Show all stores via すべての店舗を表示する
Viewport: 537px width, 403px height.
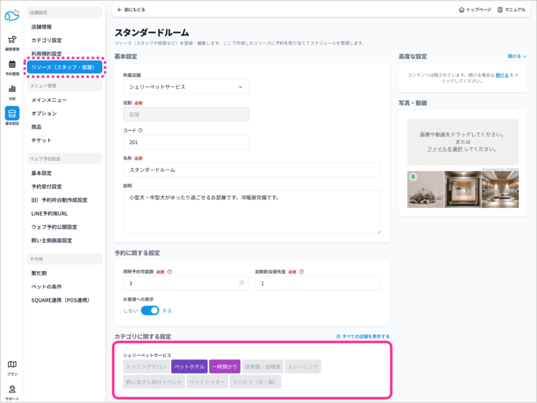click(363, 336)
